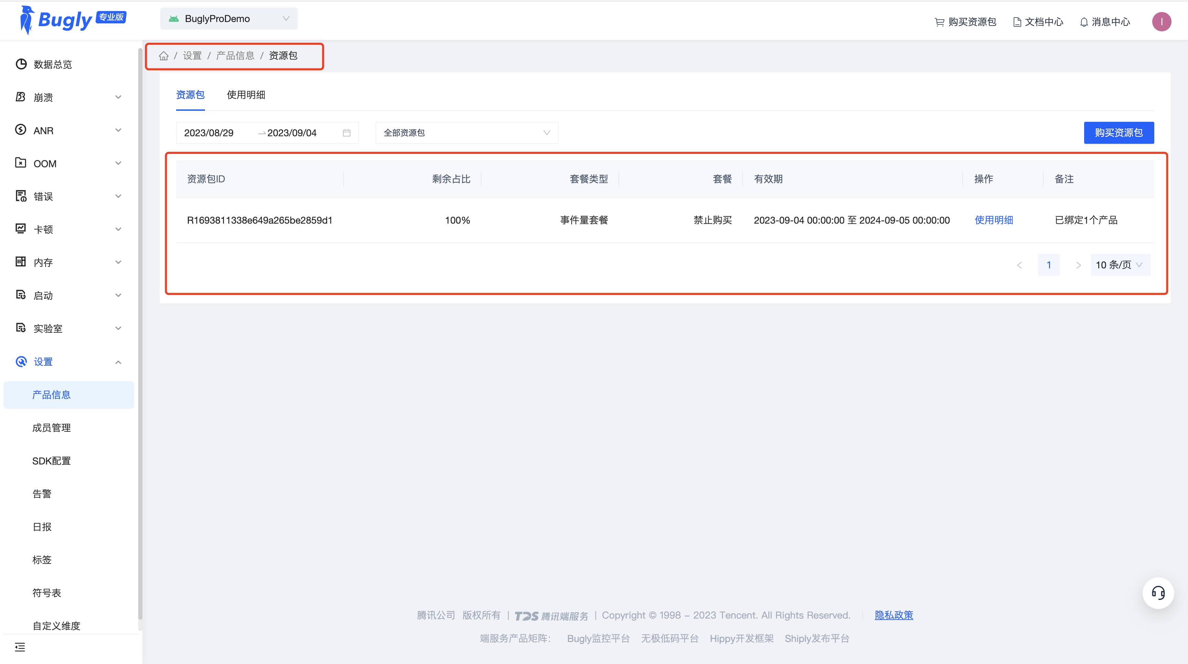Viewport: 1188px width, 664px height.
Task: Click Shiply发布平台 in footer
Action: coord(817,639)
